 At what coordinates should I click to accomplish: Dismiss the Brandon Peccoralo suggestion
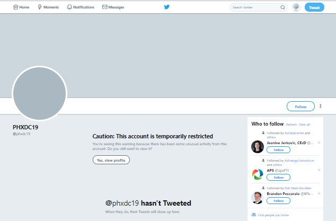click(x=319, y=193)
